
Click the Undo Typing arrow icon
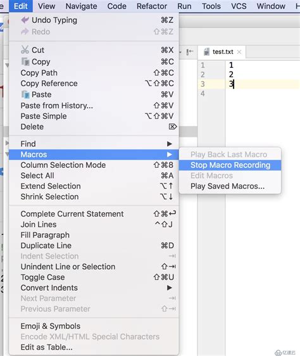click(x=25, y=20)
